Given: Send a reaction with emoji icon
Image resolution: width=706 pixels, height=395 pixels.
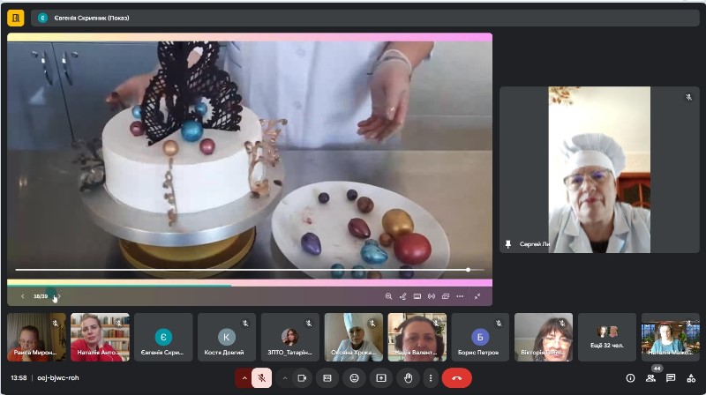Looking at the screenshot, I should [355, 378].
